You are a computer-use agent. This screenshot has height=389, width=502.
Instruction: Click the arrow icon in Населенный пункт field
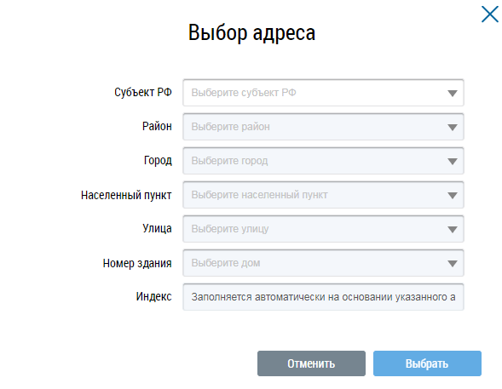(452, 195)
